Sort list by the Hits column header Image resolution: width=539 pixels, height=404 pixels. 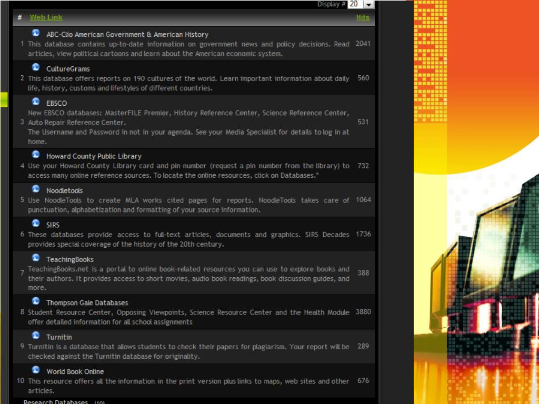363,17
